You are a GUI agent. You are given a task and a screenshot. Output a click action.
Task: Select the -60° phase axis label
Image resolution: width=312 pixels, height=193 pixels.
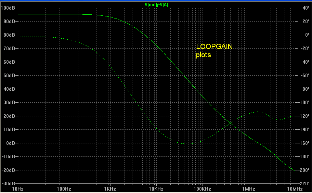(305, 75)
